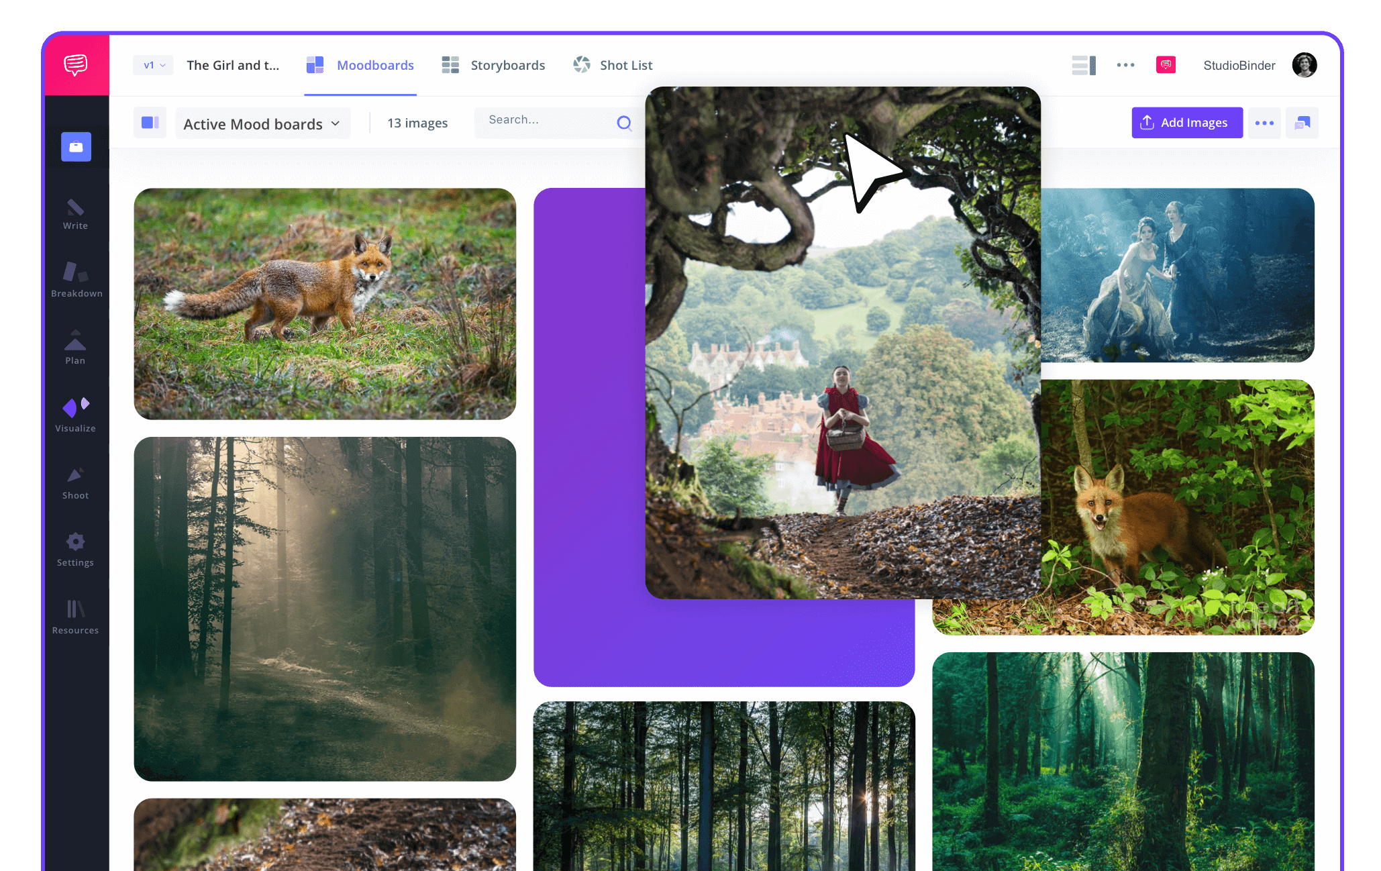Click the '13 images' count label
The image size is (1381, 871).
[417, 123]
